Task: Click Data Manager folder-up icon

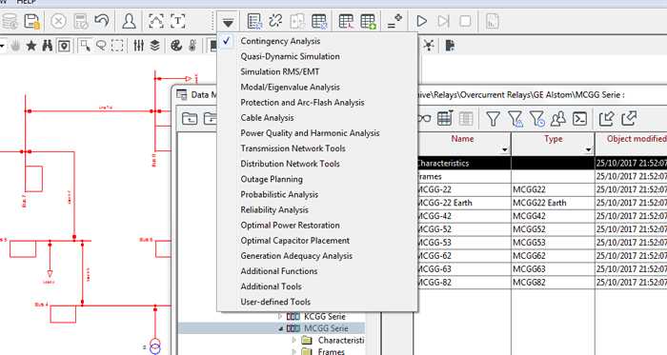Action: [190, 118]
